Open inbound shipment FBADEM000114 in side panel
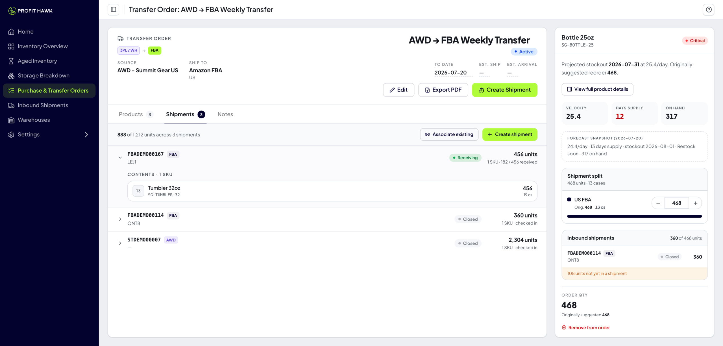The height and width of the screenshot is (346, 723). point(634,257)
